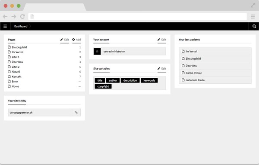Click the Site variables heading
259x165 pixels.
[101, 68]
